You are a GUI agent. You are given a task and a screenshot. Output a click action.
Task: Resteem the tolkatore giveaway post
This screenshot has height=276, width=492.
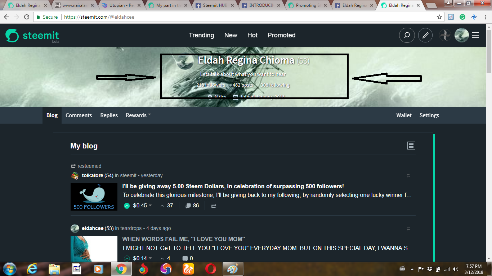214,206
